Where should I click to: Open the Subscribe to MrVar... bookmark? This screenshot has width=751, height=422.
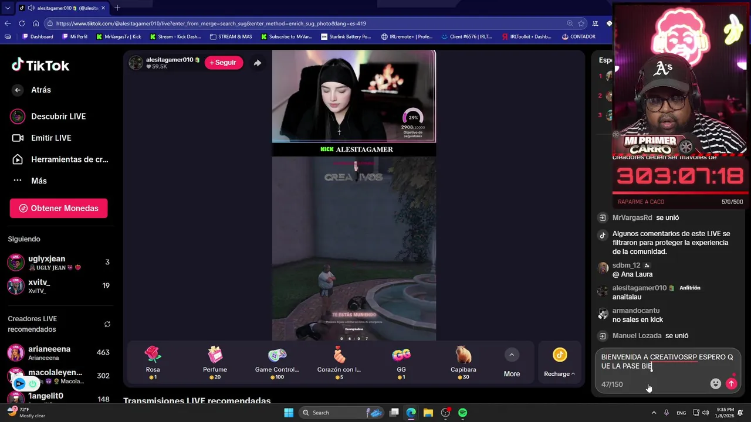(x=286, y=36)
